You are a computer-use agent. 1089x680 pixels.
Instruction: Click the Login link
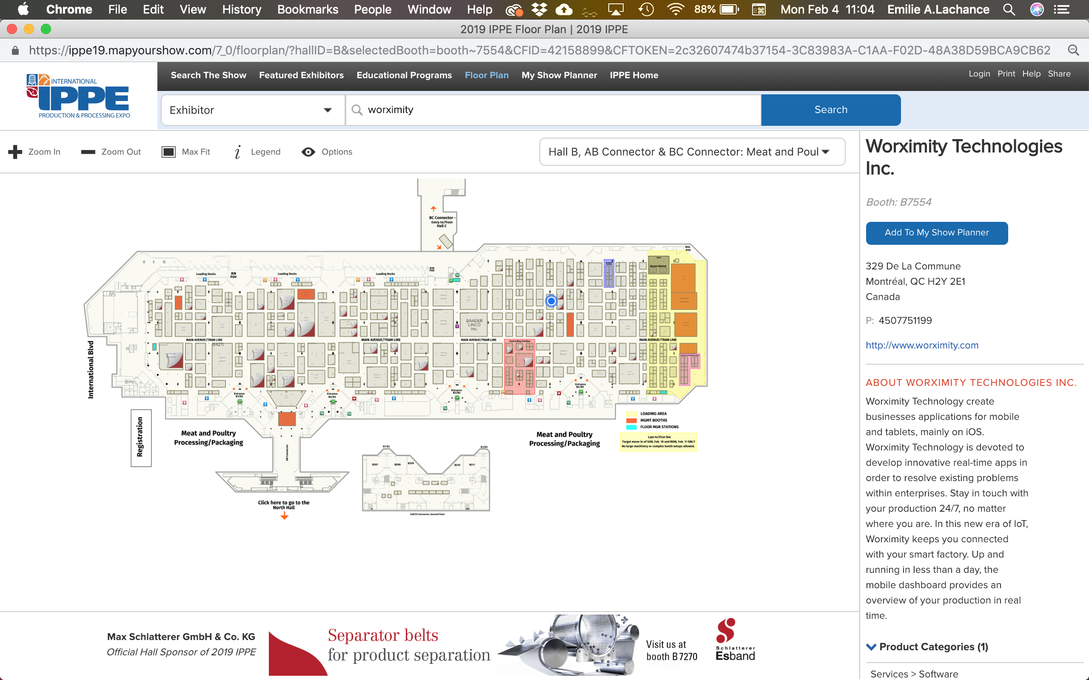point(979,74)
